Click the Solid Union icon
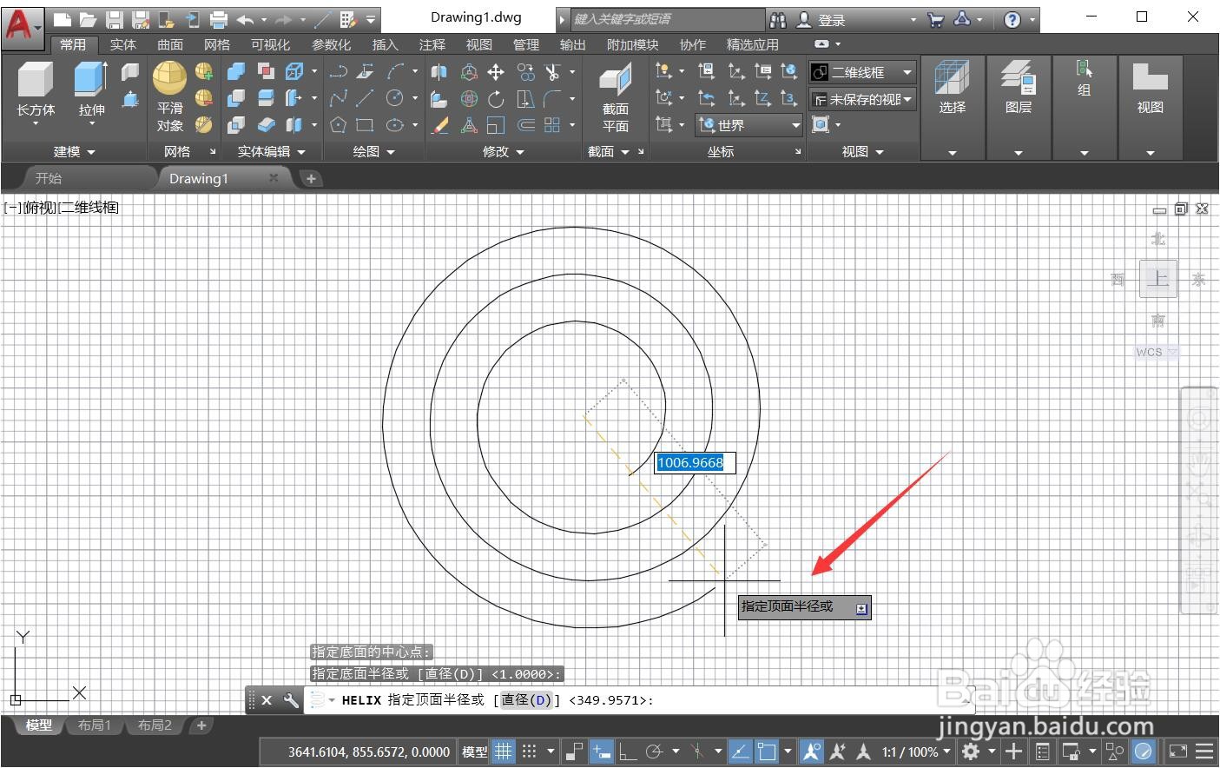The height and width of the screenshot is (768, 1220). click(x=236, y=72)
